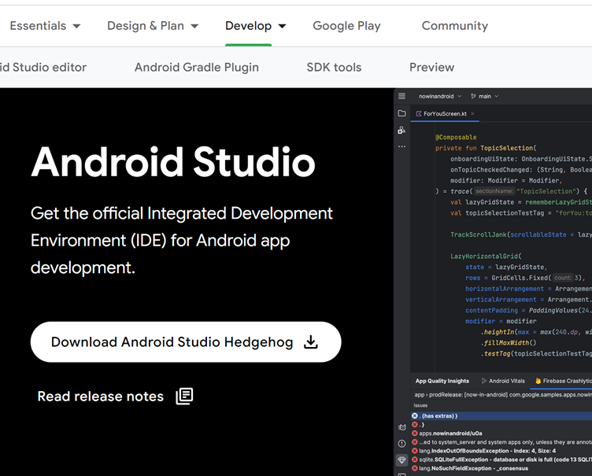This screenshot has width=592, height=476.
Task: Select the '(has extras)' issue row
Action: point(501,415)
